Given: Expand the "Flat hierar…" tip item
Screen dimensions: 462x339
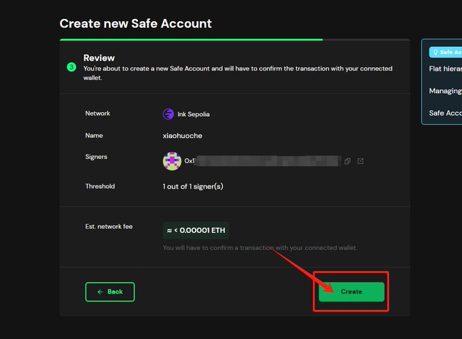Looking at the screenshot, I should [445, 69].
